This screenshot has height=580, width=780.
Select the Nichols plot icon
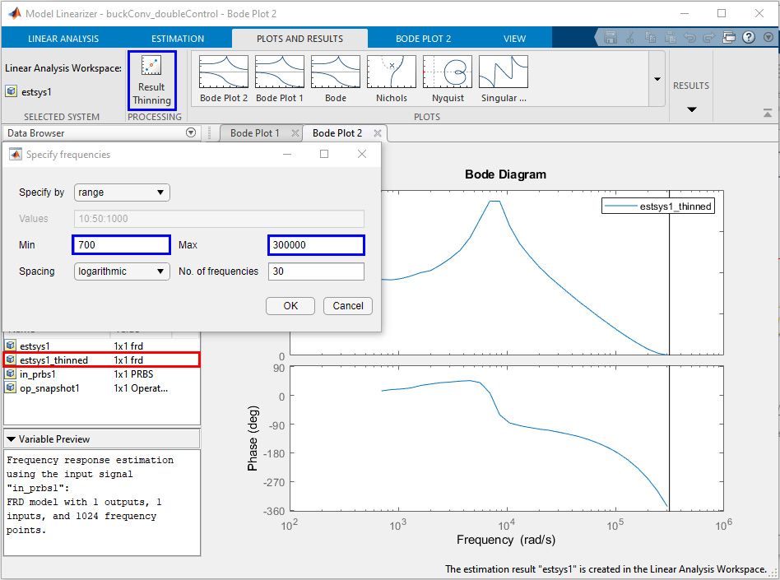click(x=391, y=80)
